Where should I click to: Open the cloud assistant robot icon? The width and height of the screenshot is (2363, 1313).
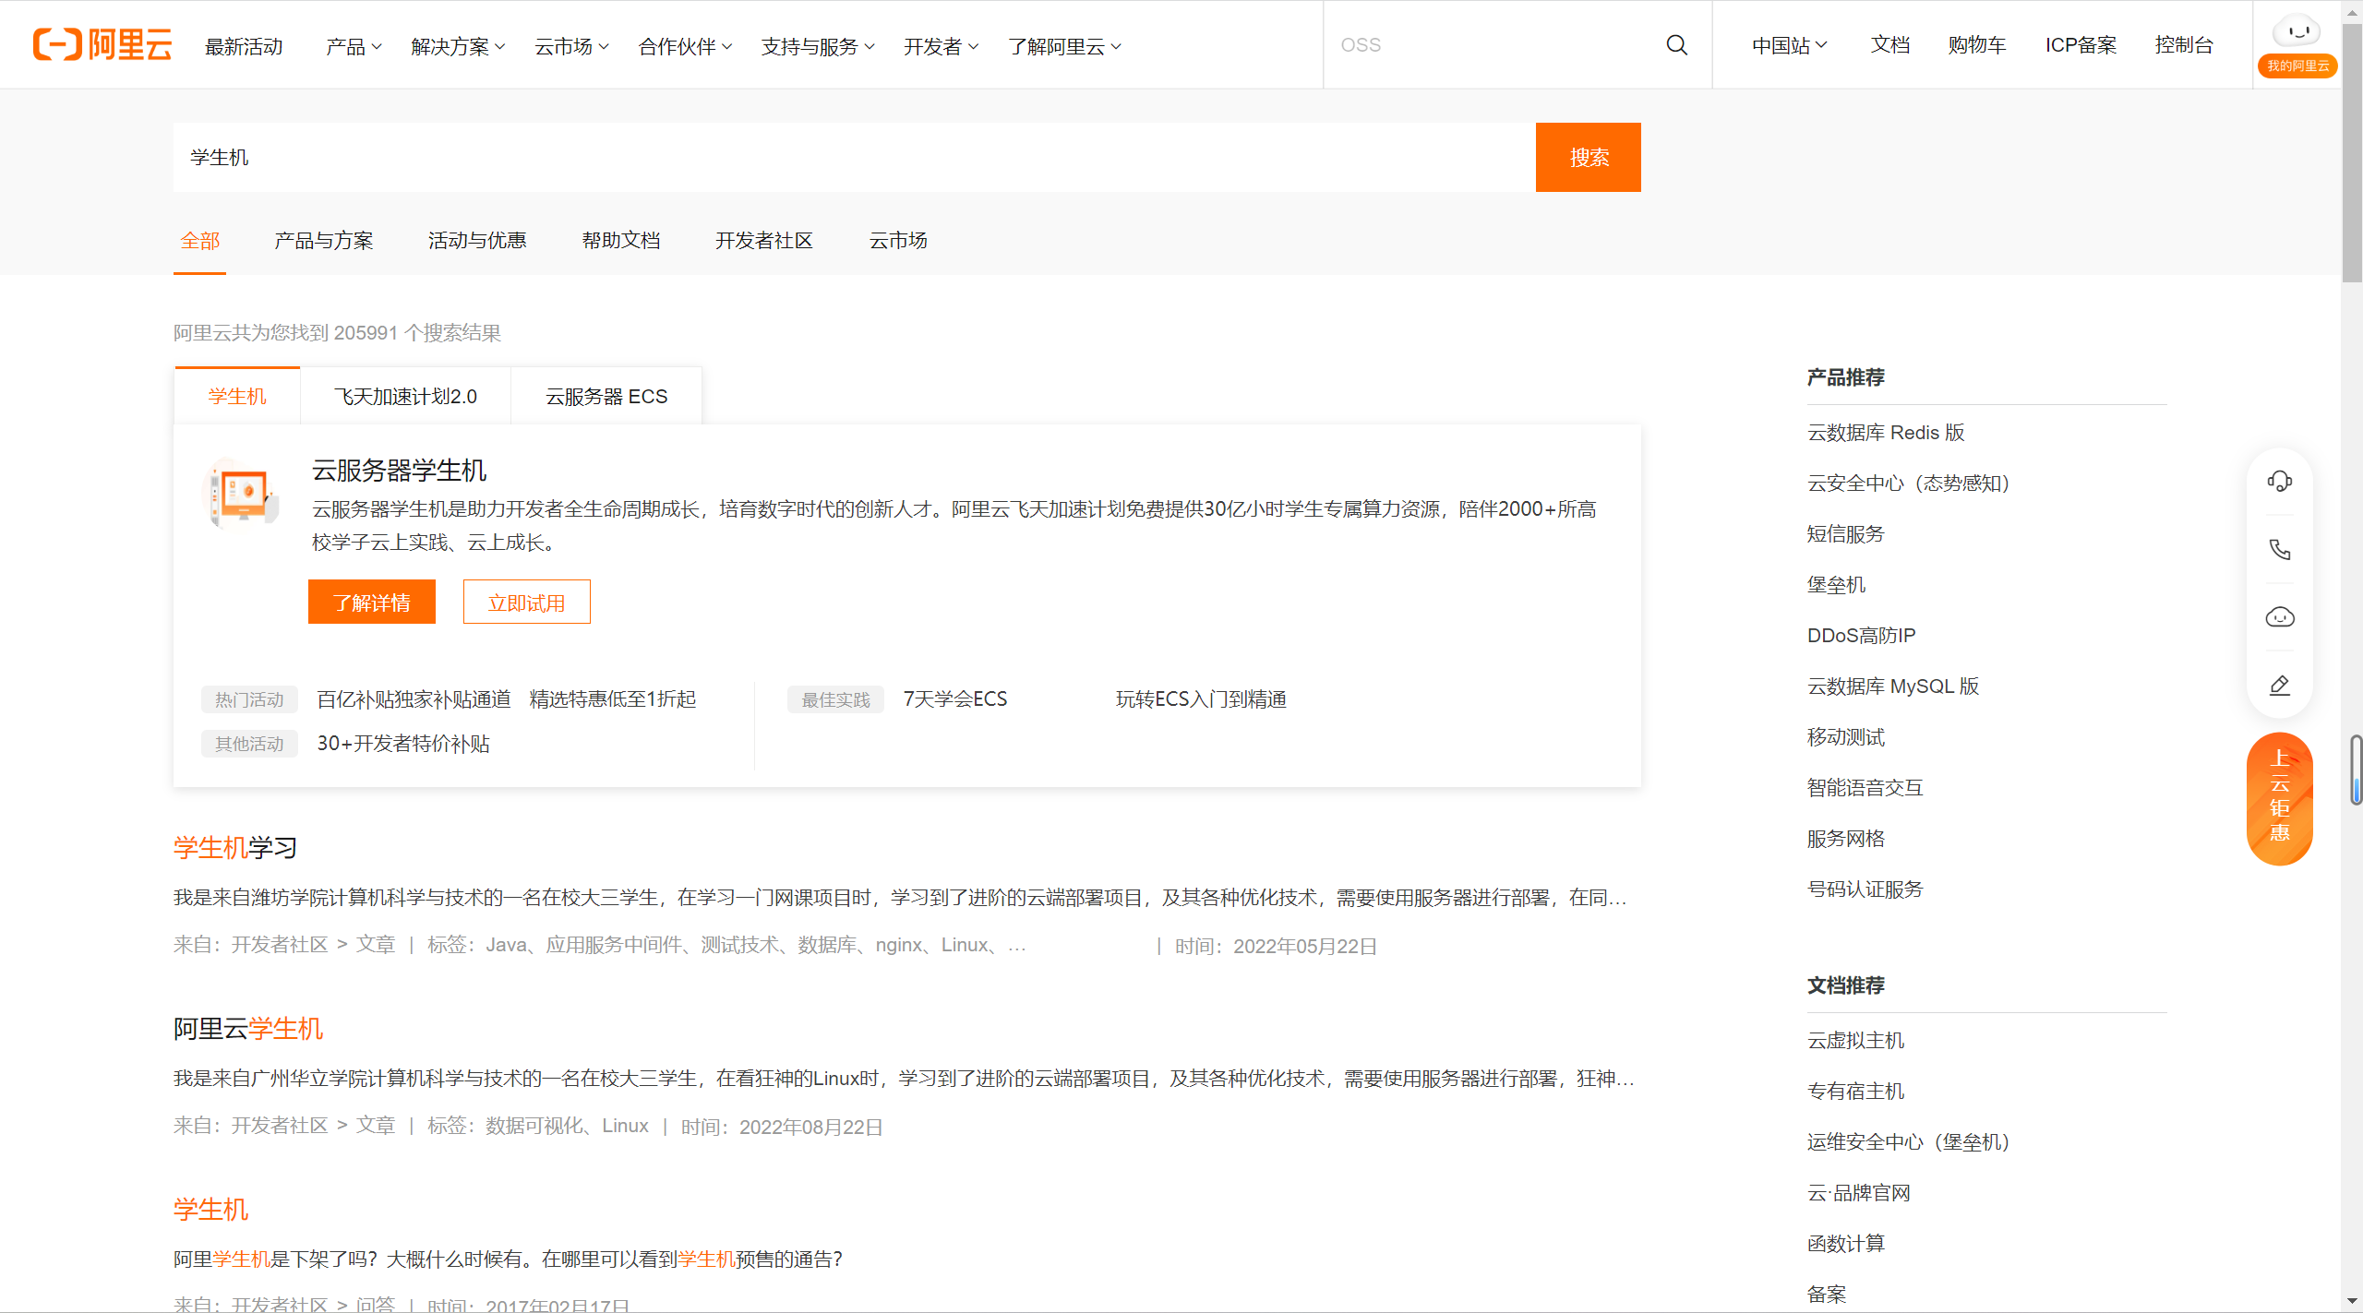[x=2279, y=617]
